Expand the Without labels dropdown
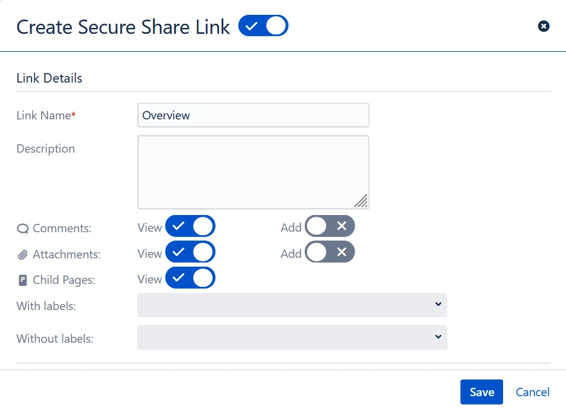The height and width of the screenshot is (411, 566). coord(292,337)
